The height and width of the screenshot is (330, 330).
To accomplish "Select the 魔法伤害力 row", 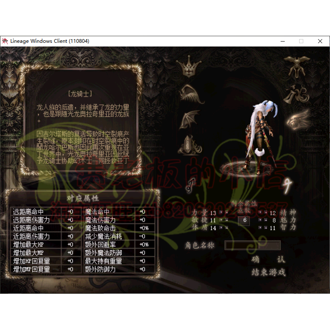I will click(119, 220).
